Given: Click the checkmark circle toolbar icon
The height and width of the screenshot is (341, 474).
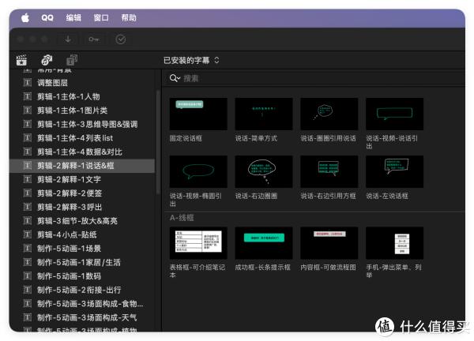Looking at the screenshot, I should point(121,39).
